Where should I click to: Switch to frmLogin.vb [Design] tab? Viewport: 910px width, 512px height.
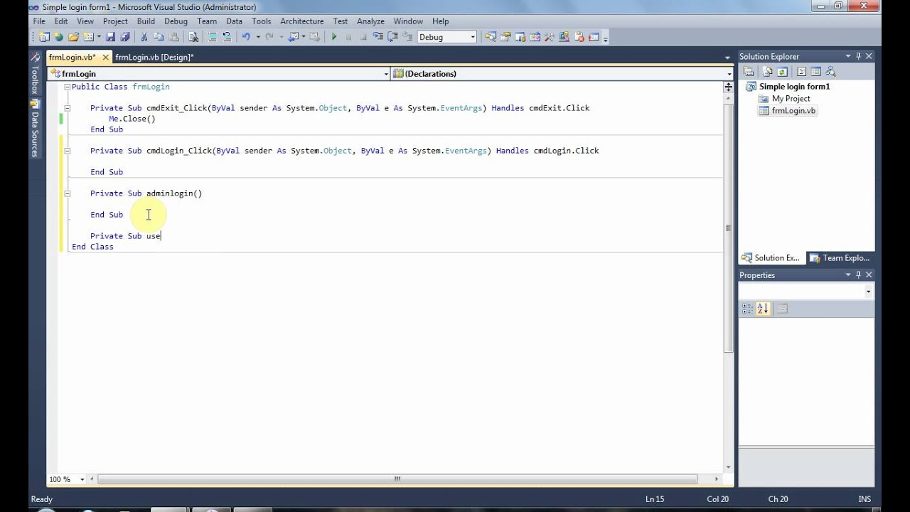point(154,57)
